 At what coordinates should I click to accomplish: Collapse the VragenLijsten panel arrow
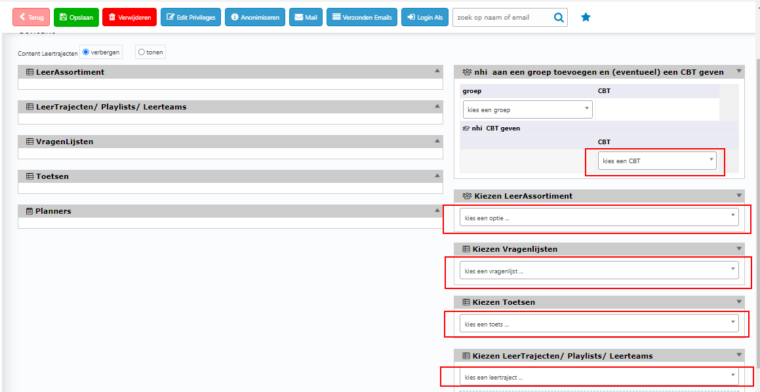(437, 141)
